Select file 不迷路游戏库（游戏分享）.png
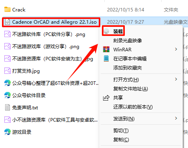This screenshot has height=148, width=188. 46,47
